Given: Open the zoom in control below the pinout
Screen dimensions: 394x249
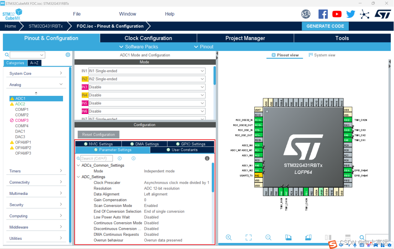Looking at the screenshot, I should coord(229,237).
